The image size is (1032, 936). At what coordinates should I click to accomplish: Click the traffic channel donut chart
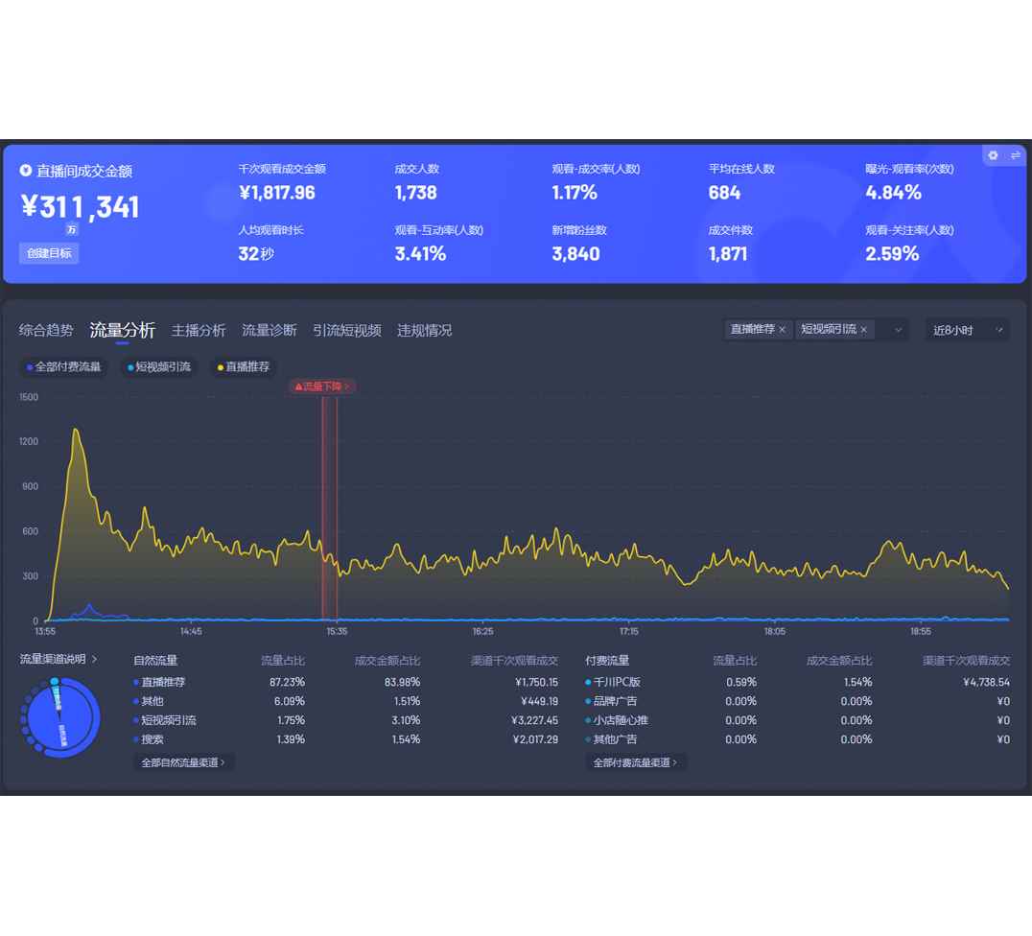point(59,718)
